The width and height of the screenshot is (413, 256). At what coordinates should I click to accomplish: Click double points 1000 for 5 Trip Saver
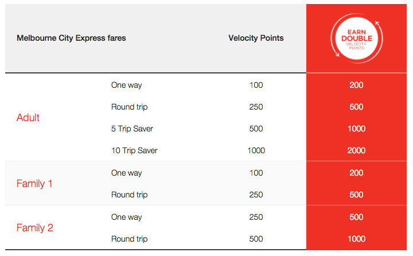click(357, 129)
